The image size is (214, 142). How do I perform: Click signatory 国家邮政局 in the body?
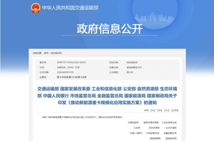pos(171,138)
